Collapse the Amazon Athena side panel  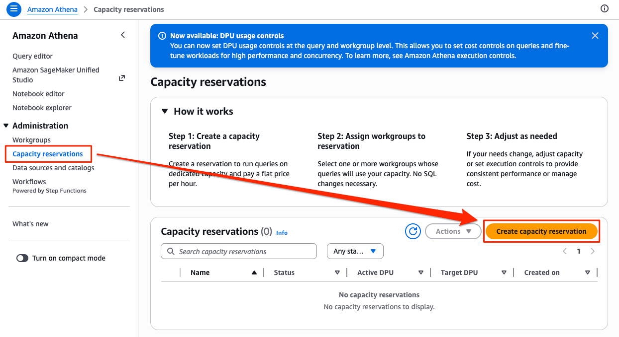tap(123, 35)
